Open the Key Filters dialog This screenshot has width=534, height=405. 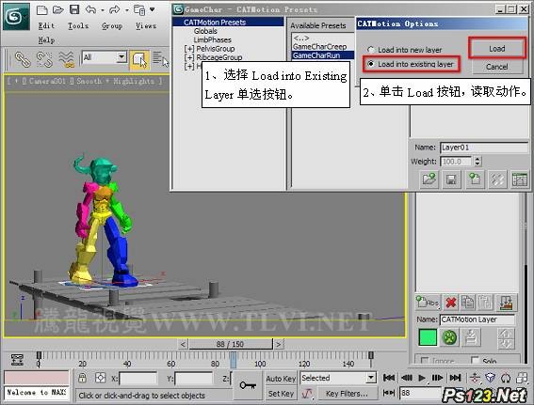pyautogui.click(x=347, y=394)
